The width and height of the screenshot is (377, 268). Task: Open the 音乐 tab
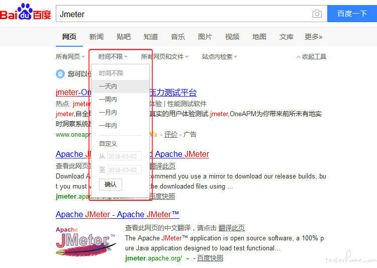178,37
